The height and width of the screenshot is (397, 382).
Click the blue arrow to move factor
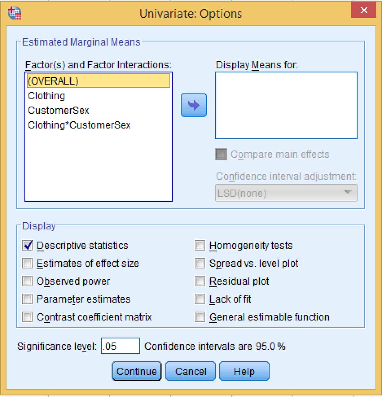(194, 105)
